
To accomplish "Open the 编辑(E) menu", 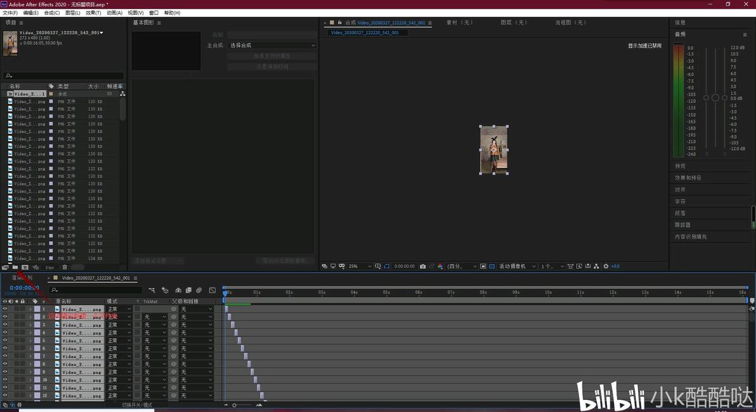I will (x=30, y=13).
